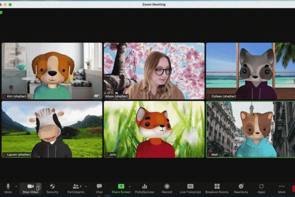Open the Chat panel
Image resolution: width=295 pixels, height=197 pixels.
click(99, 187)
